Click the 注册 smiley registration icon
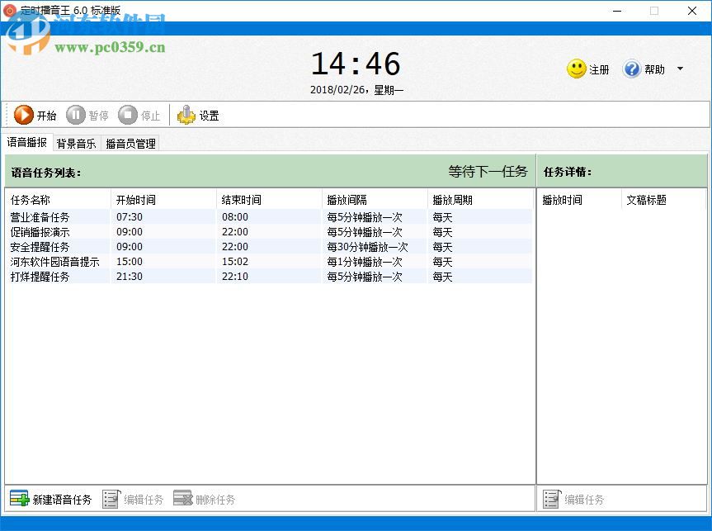The image size is (712, 531). click(575, 69)
